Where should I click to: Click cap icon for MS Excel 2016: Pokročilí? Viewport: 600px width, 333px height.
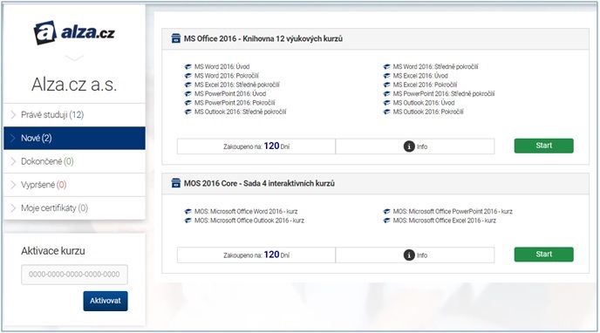click(x=387, y=85)
